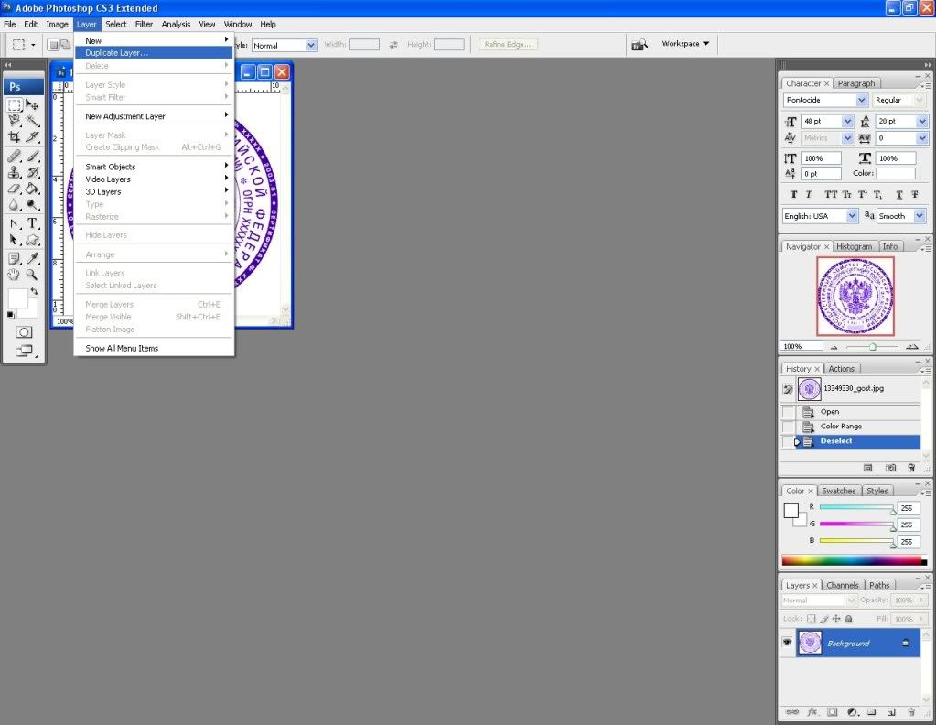
Task: Toggle All Caps in Character panel
Action: click(x=831, y=194)
